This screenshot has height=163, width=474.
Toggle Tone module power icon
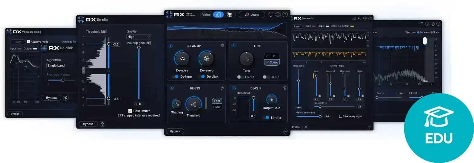point(234,45)
